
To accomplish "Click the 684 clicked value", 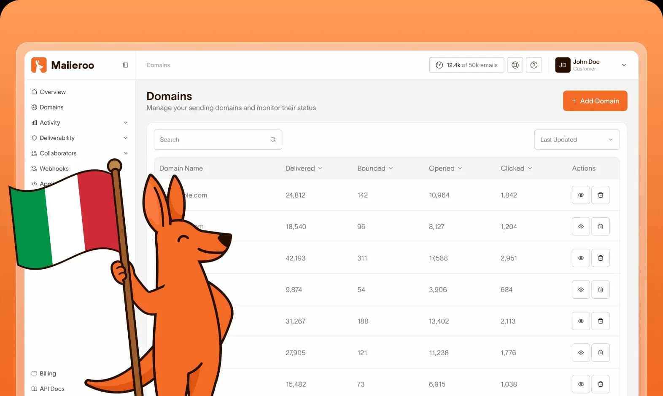I will 507,290.
